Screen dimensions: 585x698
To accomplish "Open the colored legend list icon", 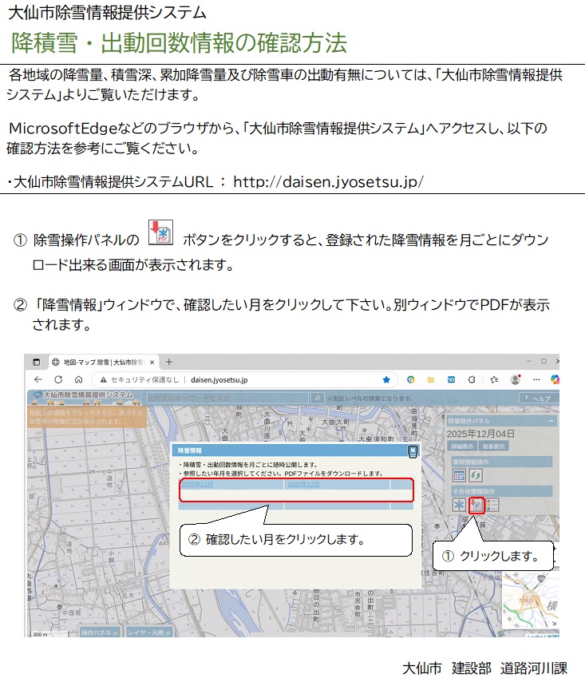I will pos(492,505).
